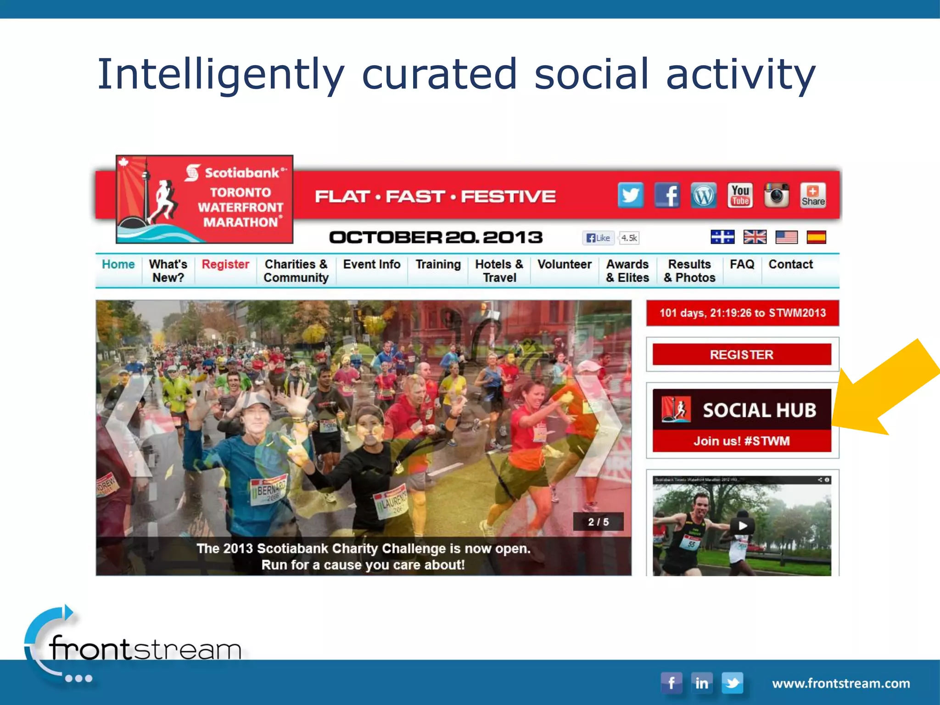Click the red REGISTER button
The image size is (940, 705).
742,354
